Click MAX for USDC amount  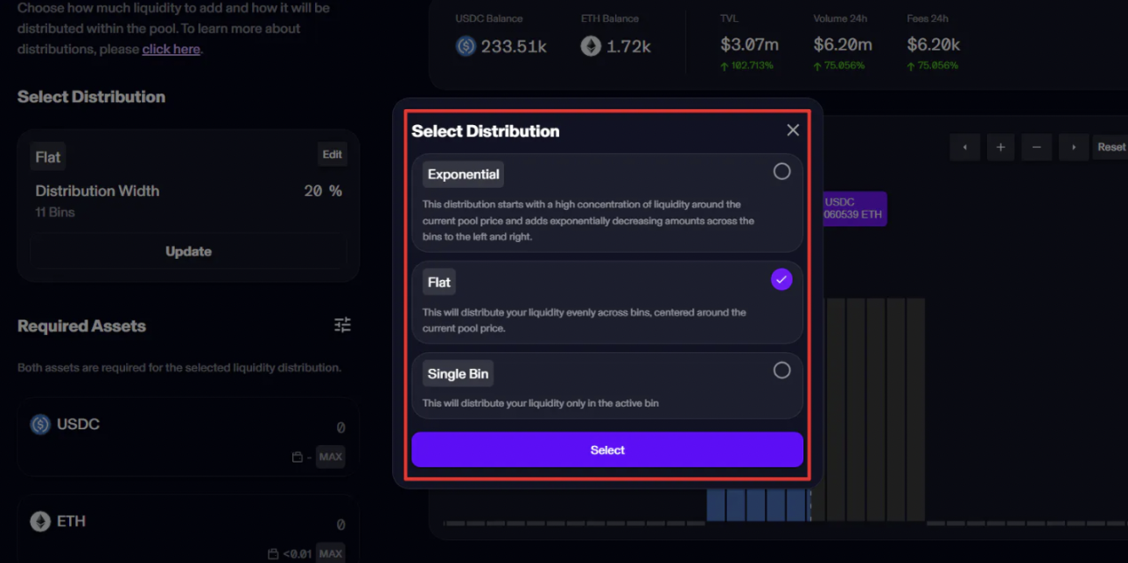[x=330, y=457]
